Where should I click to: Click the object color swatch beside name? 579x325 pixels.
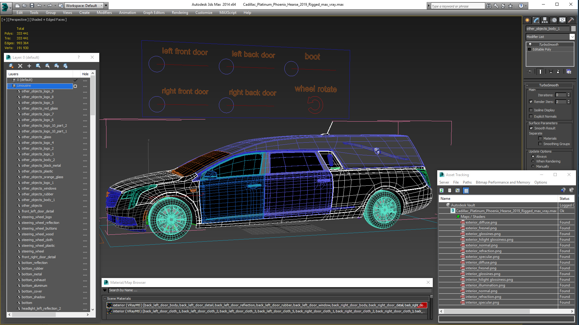pos(573,29)
